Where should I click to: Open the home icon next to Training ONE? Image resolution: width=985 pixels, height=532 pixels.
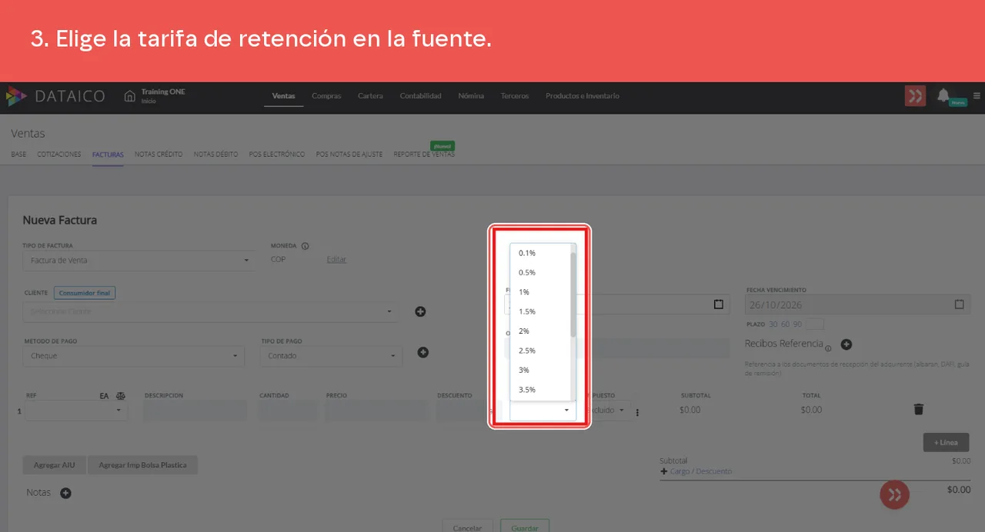click(x=130, y=96)
